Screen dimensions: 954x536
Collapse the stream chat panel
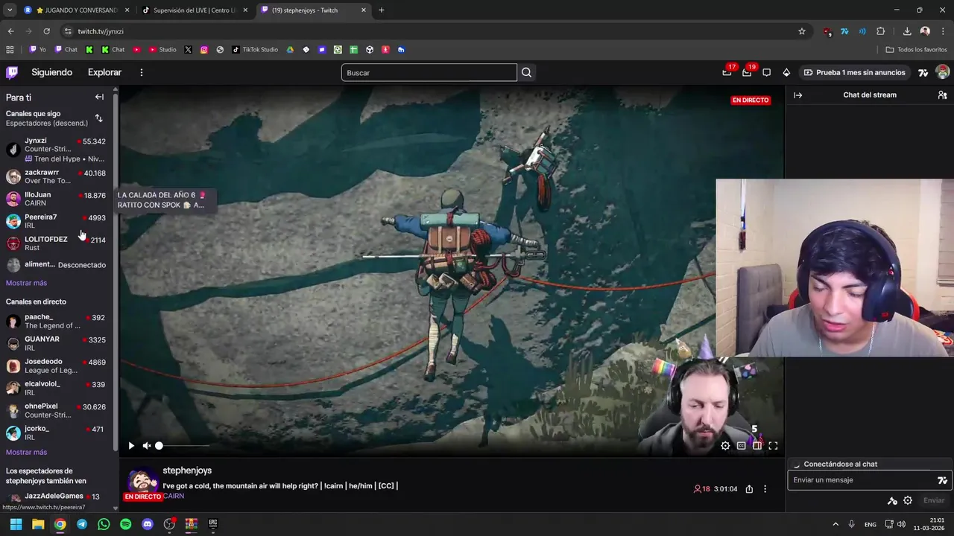pos(797,95)
